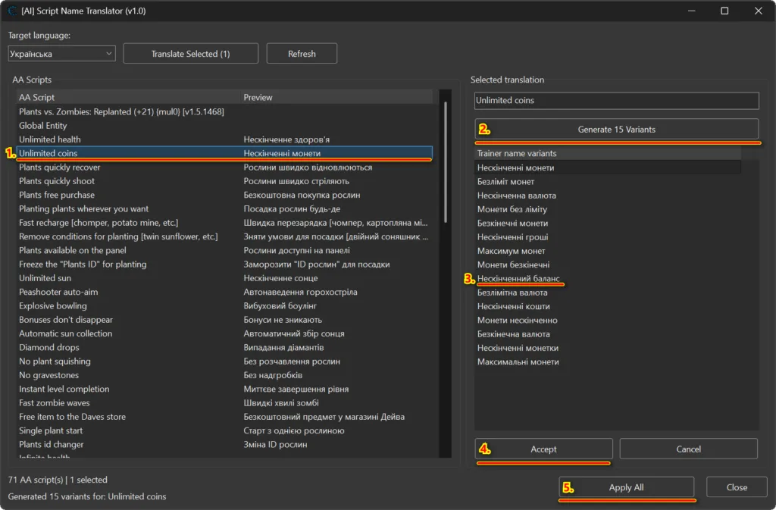776x510 pixels.
Task: Choose variant 'Нескінченні монетки'
Action: point(608,348)
